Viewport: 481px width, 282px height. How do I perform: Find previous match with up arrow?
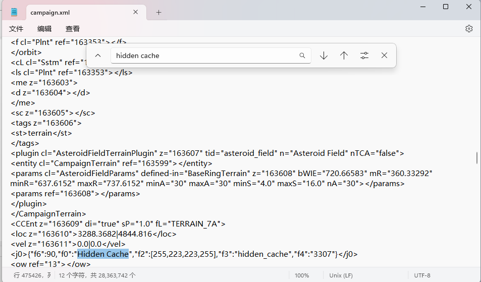344,55
